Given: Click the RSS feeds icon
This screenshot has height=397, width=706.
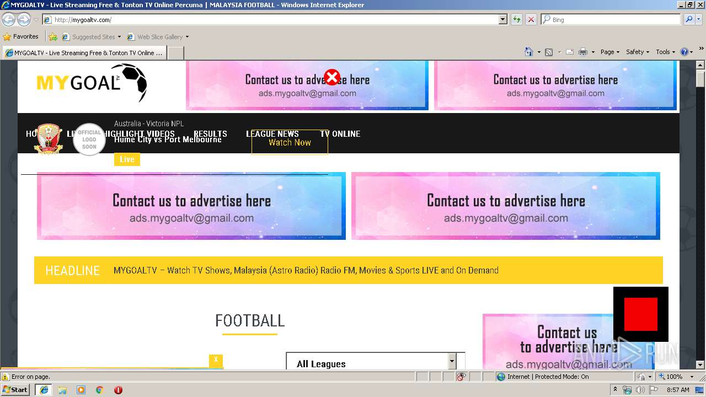Looking at the screenshot, I should click(x=549, y=52).
